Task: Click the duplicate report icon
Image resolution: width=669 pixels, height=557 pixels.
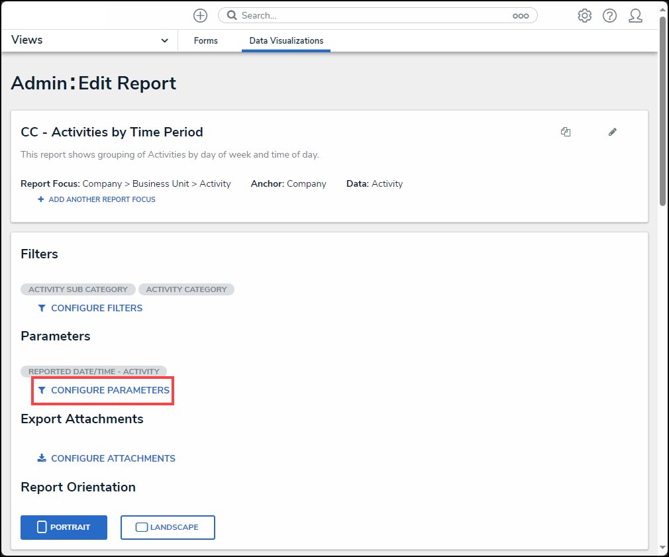Action: (x=566, y=132)
